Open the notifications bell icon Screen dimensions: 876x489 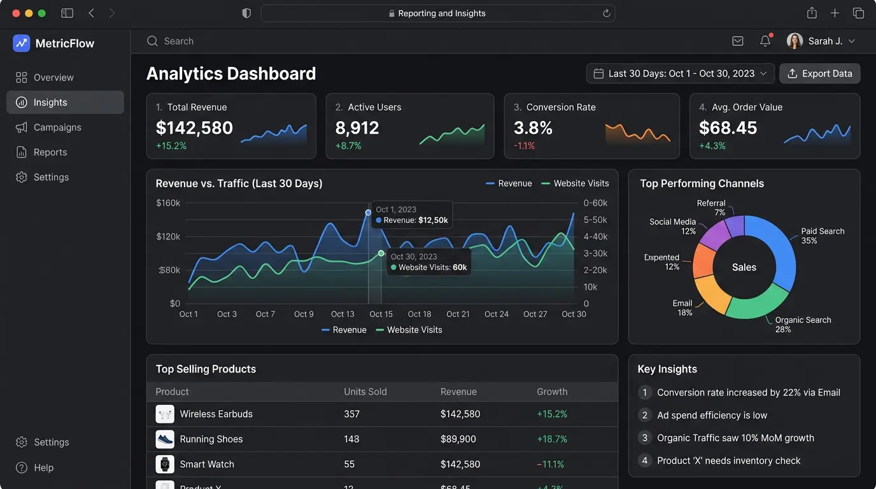pos(765,41)
